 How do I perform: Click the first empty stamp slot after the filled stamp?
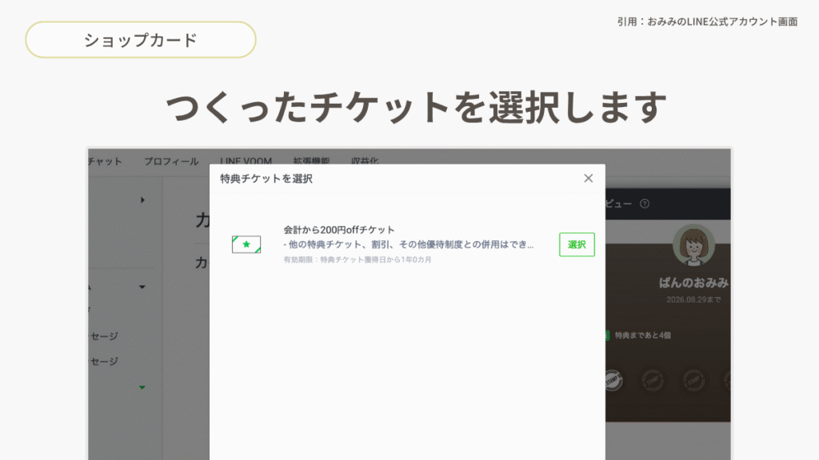[653, 380]
